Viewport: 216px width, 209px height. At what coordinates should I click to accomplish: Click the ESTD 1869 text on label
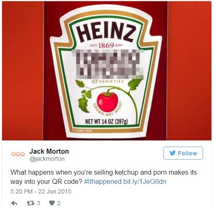pyautogui.click(x=106, y=46)
